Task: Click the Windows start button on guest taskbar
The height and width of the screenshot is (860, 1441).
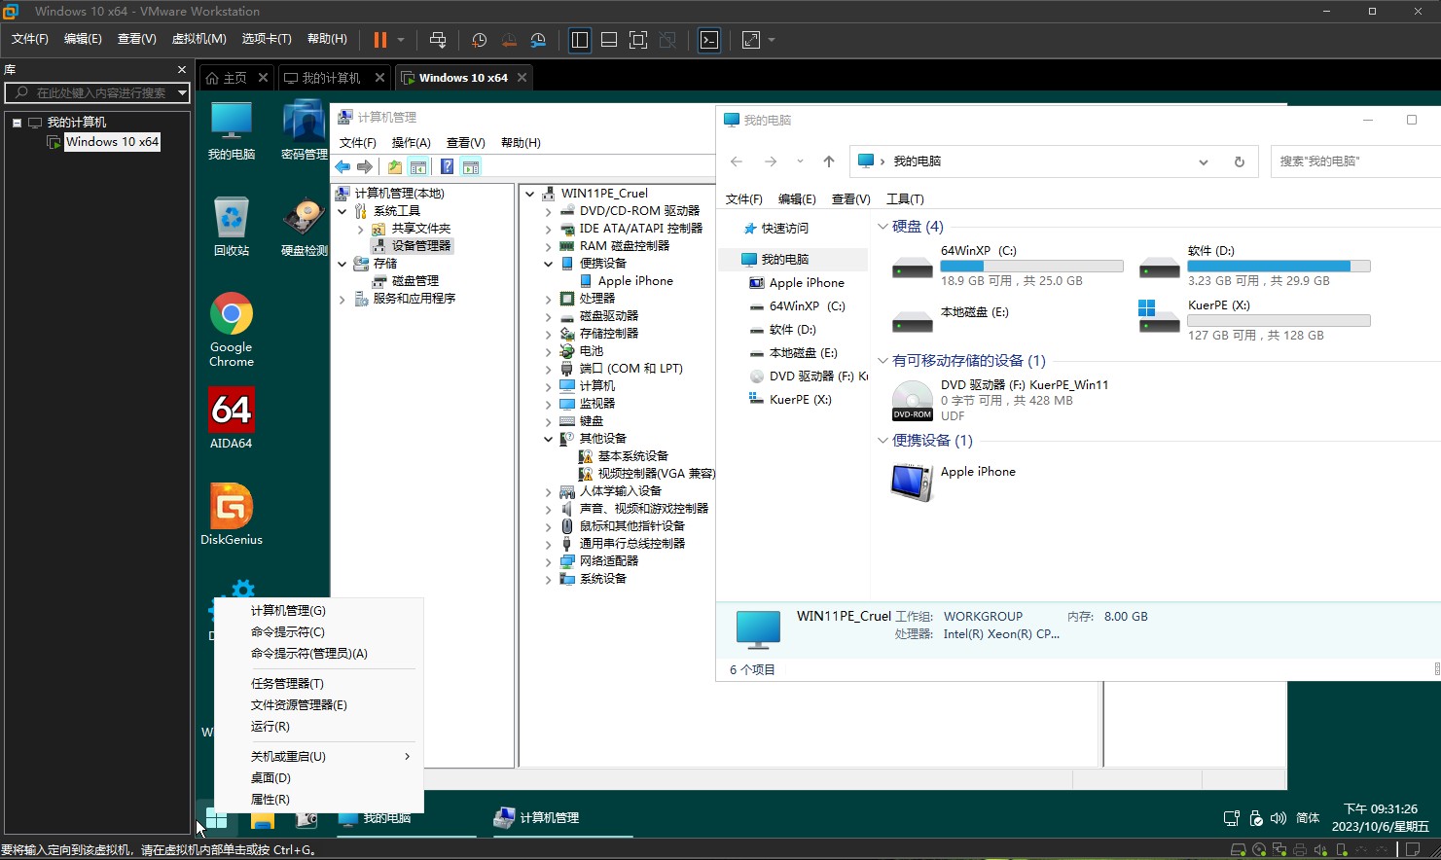Action: (216, 819)
